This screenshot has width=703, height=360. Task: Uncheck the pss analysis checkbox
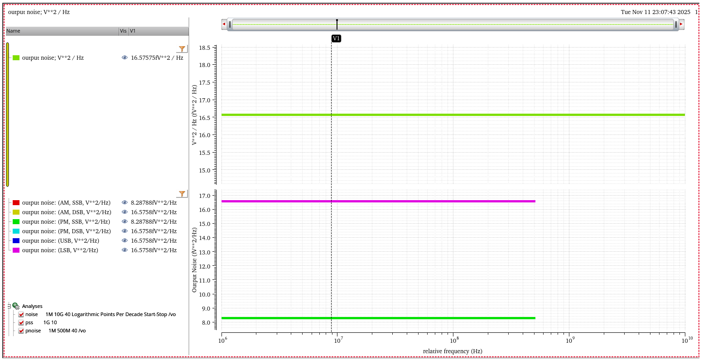click(21, 322)
